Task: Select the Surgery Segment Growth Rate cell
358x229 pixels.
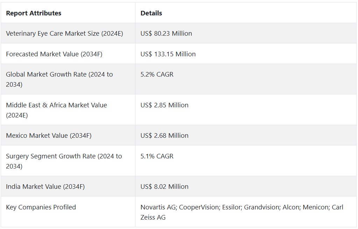Action: click(x=64, y=161)
